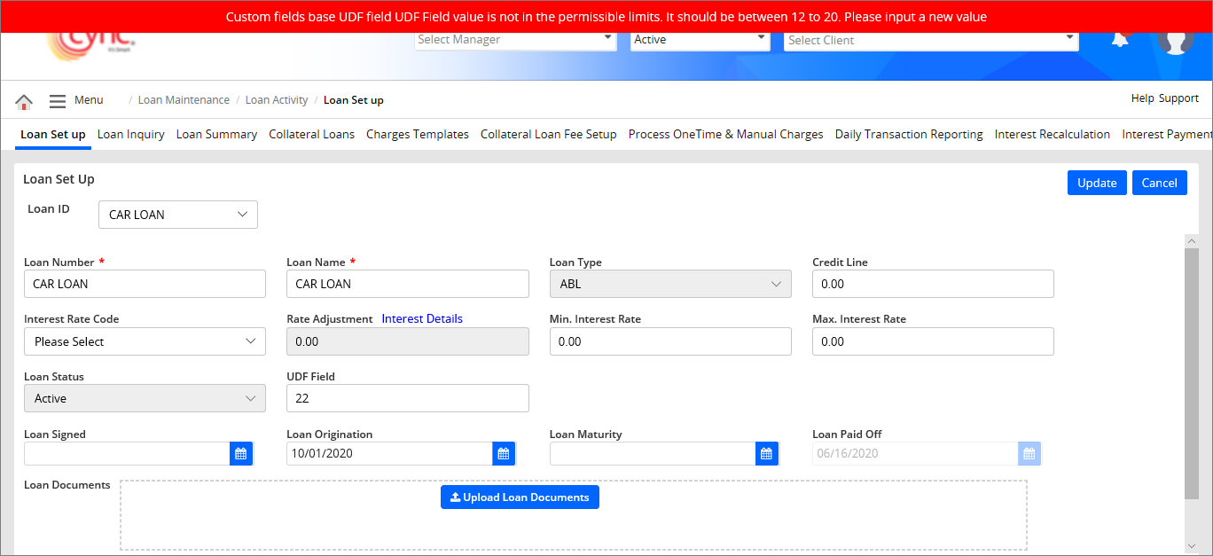Switch to the Charges Templates tab
Viewport: 1213px width, 556px height.
[x=417, y=135]
